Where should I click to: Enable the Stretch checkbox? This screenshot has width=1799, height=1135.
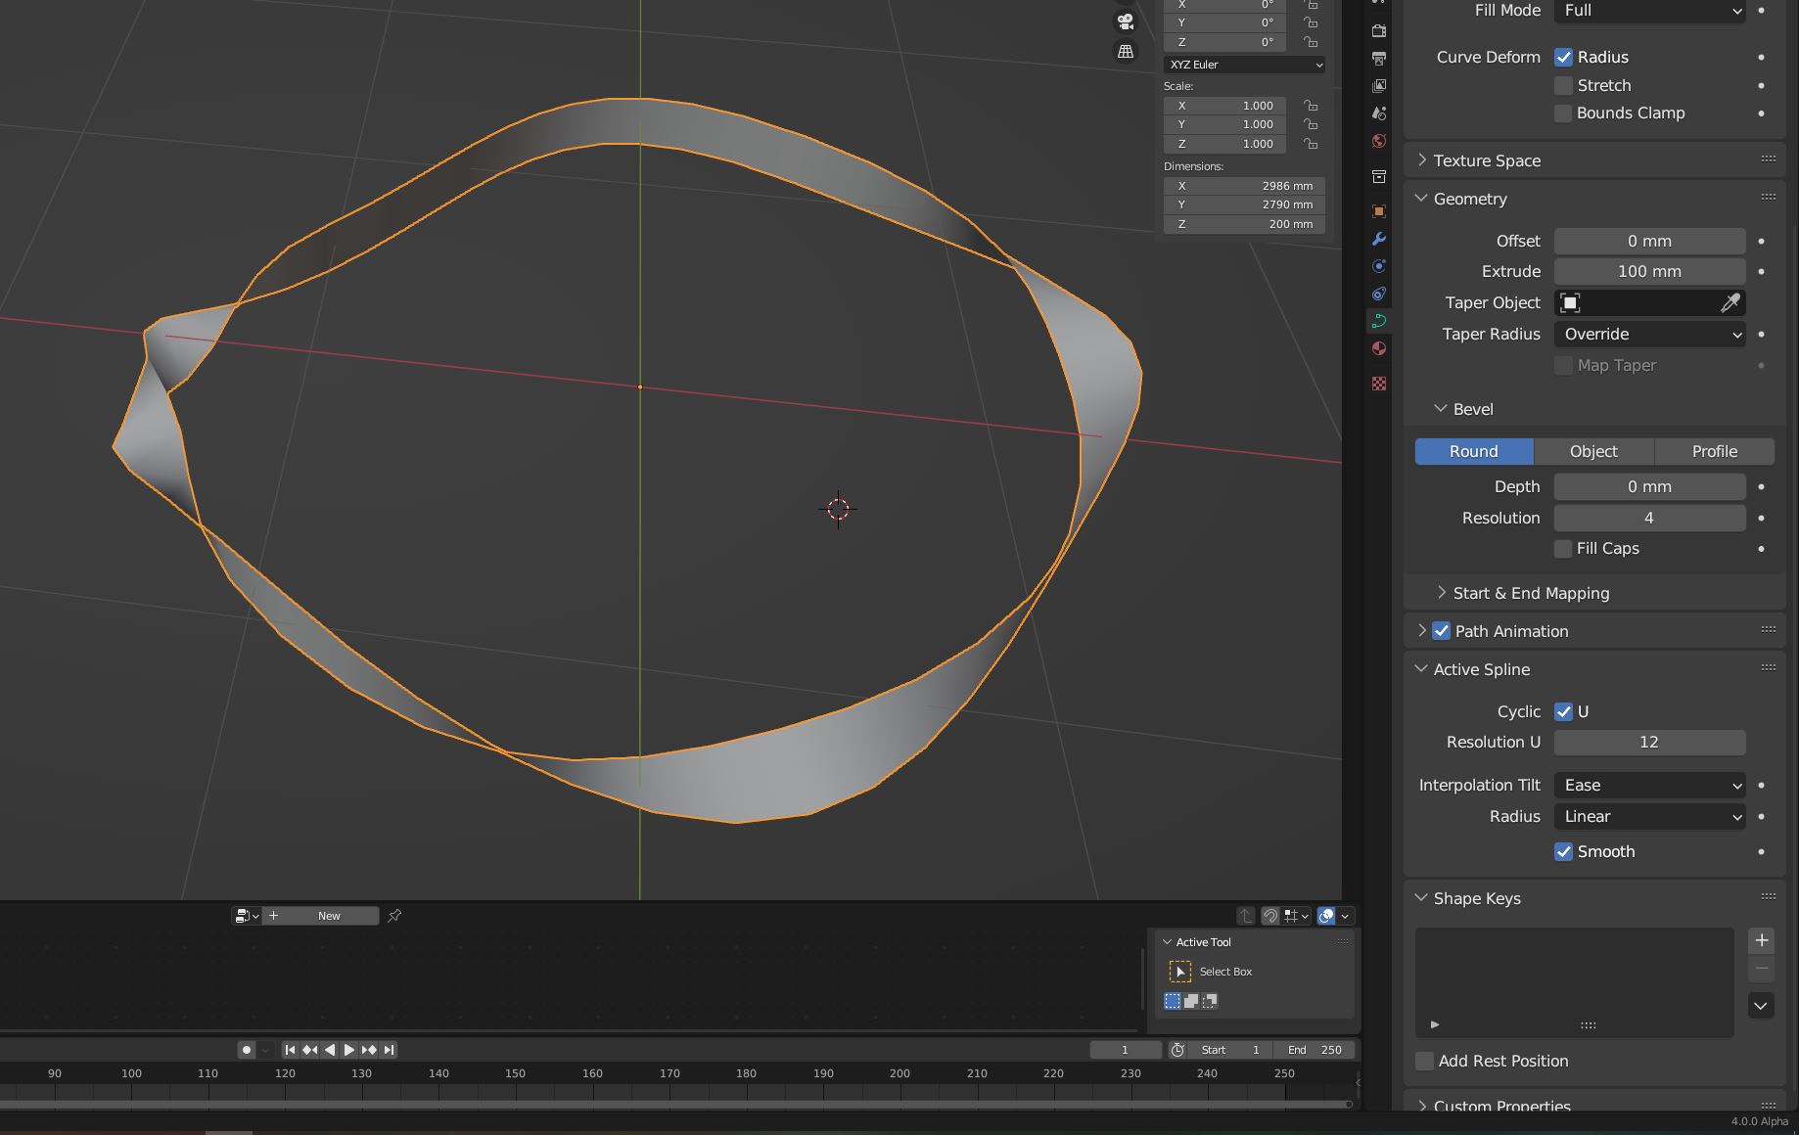1563,86
